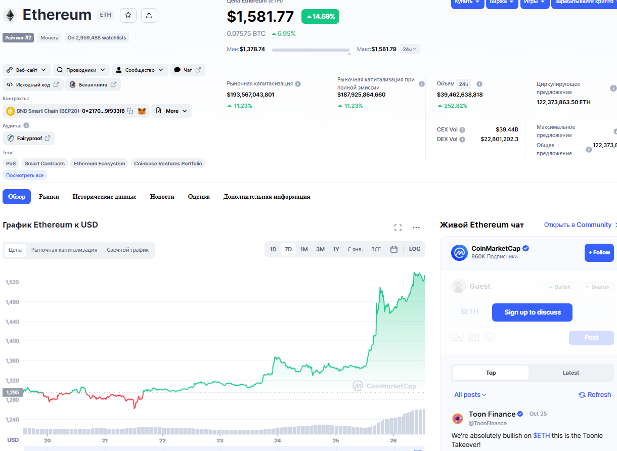
Task: Open the calendar date range picker
Action: click(394, 249)
